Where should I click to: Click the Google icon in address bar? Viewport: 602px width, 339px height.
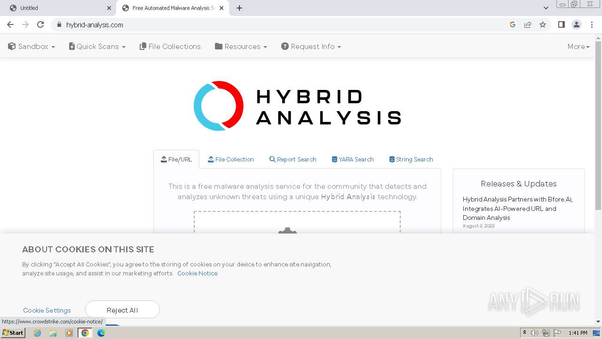[513, 24]
